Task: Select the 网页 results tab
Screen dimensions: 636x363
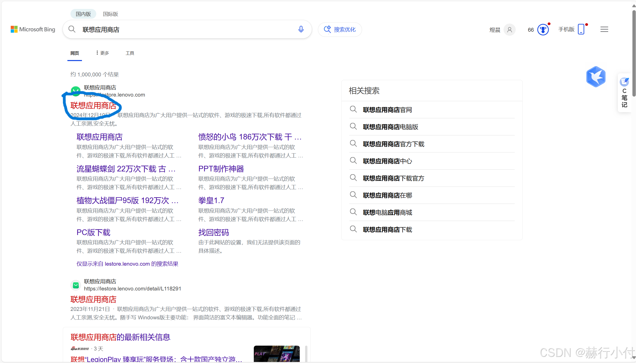Action: point(75,53)
